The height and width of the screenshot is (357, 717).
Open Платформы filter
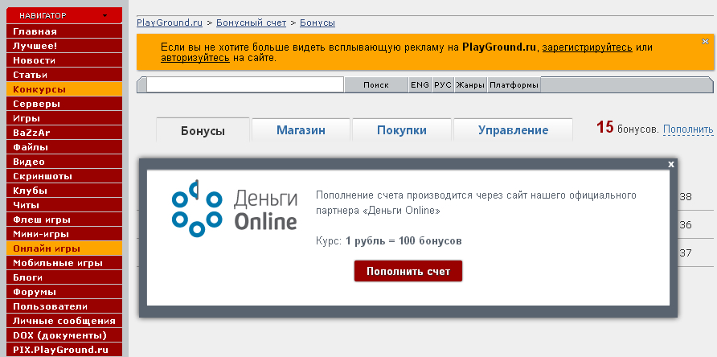pos(514,85)
